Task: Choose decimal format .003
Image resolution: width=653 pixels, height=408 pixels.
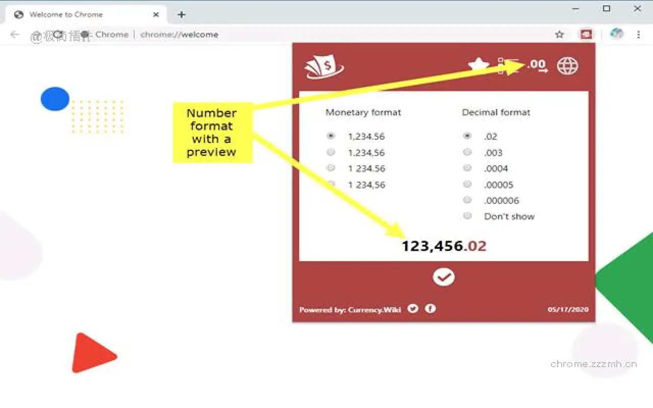Action: tap(467, 152)
